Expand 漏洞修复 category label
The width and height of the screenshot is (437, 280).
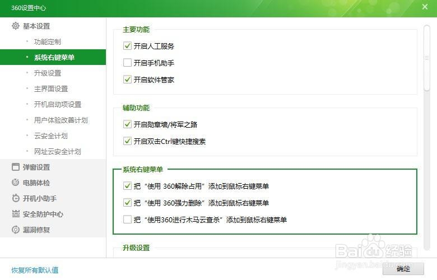point(36,230)
